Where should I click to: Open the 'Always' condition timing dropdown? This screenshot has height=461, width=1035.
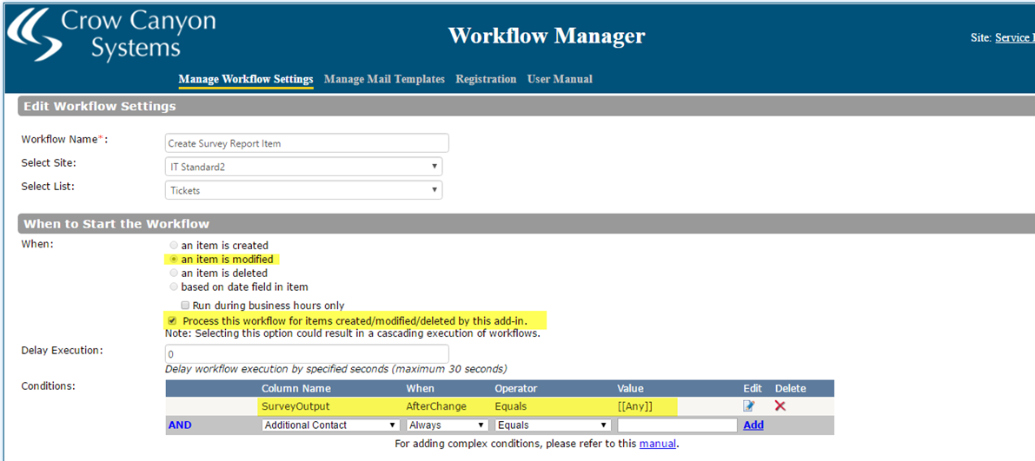point(448,425)
